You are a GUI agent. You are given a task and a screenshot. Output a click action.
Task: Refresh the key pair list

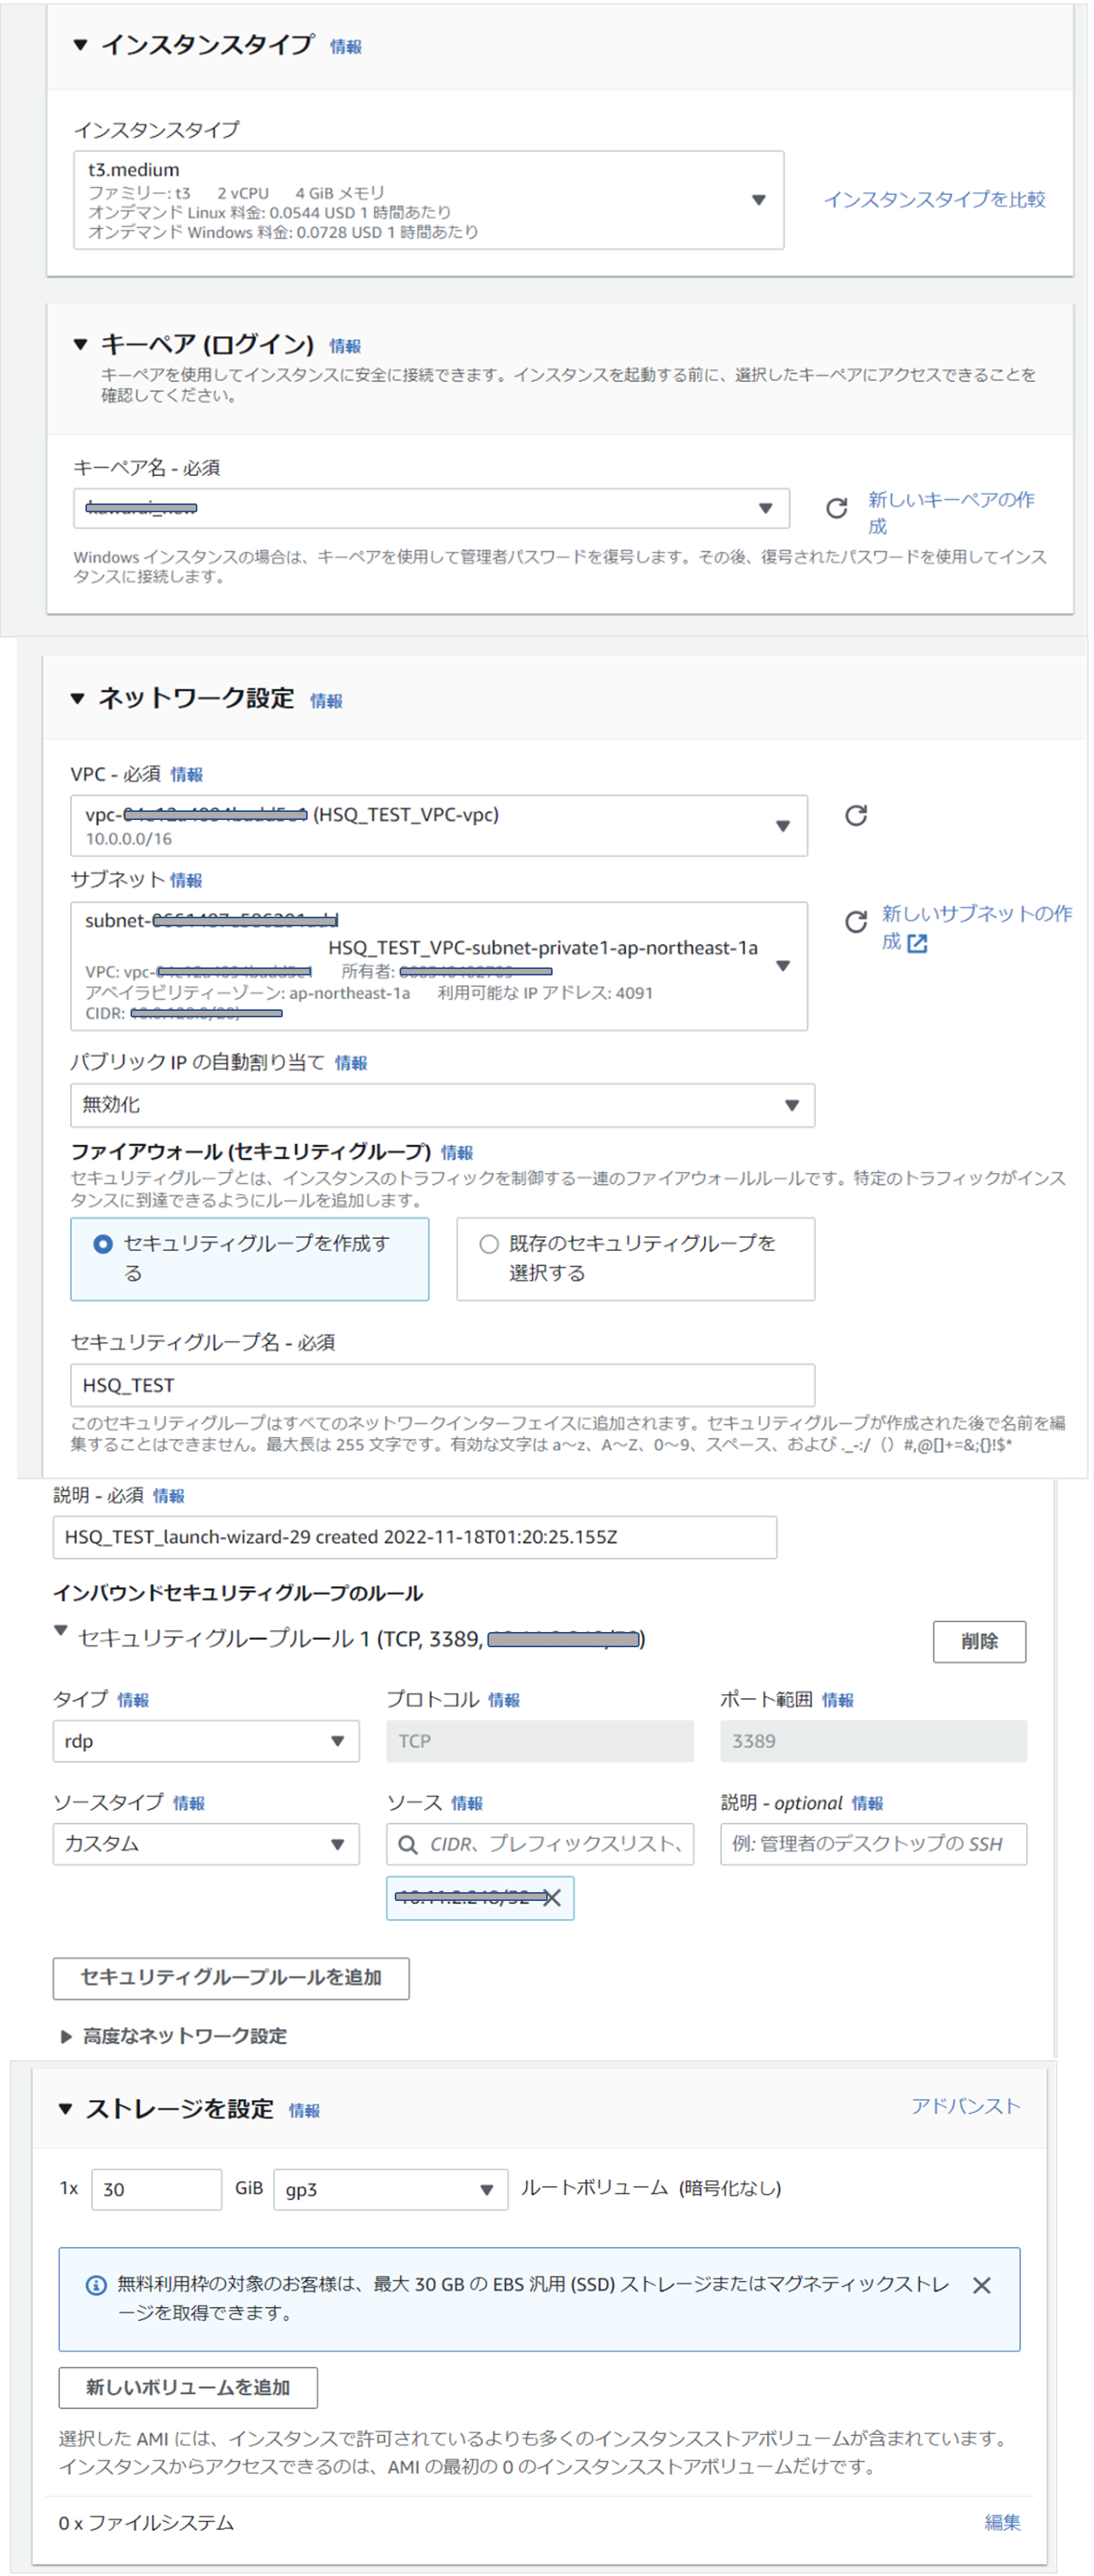(836, 508)
